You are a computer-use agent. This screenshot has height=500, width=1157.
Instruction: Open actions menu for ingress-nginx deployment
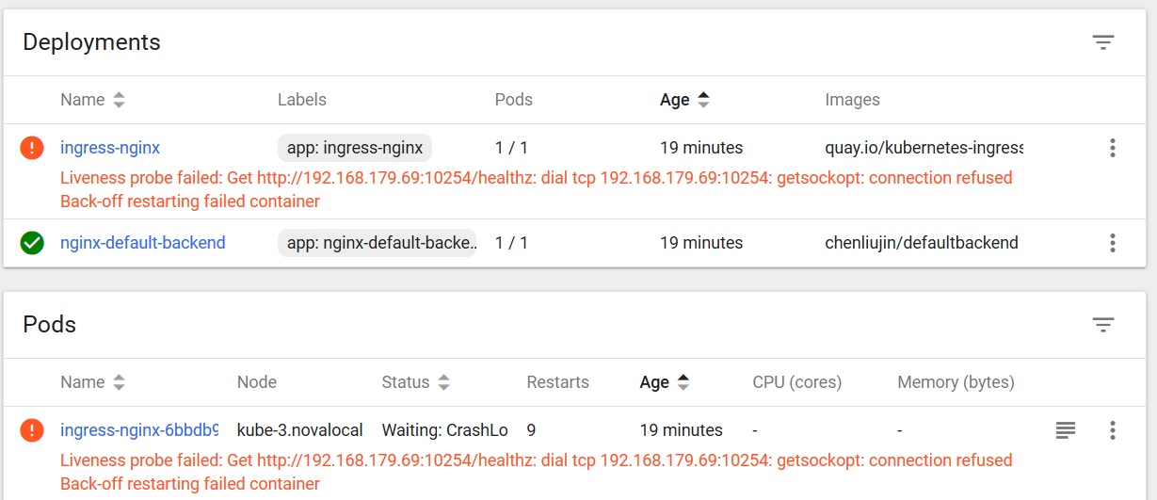(1112, 148)
